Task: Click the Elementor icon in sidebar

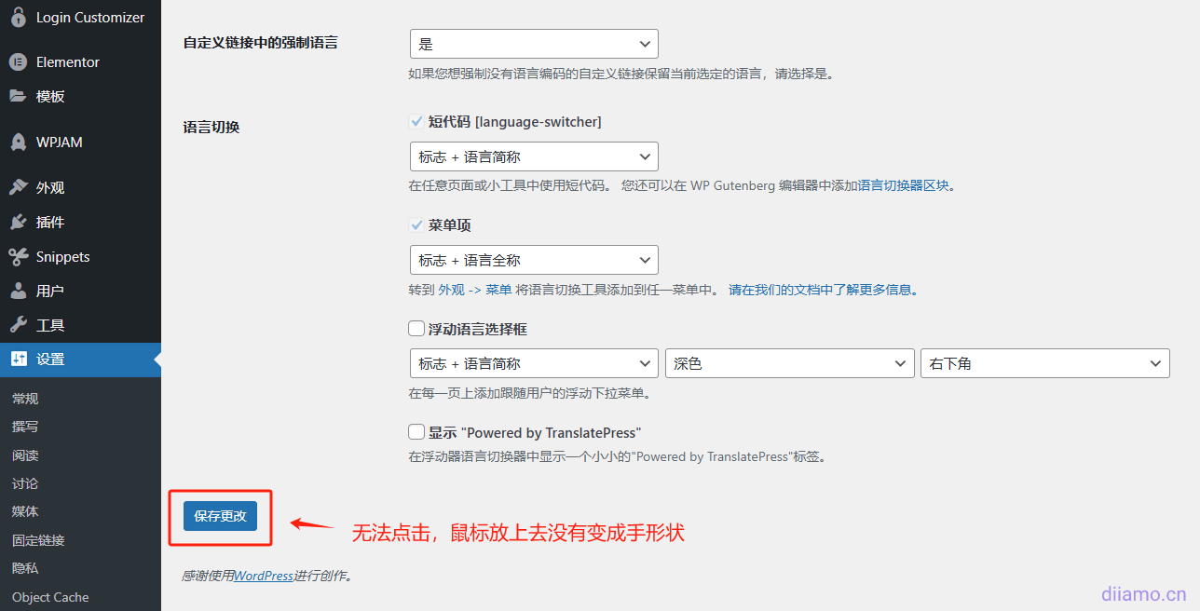Action: point(18,62)
